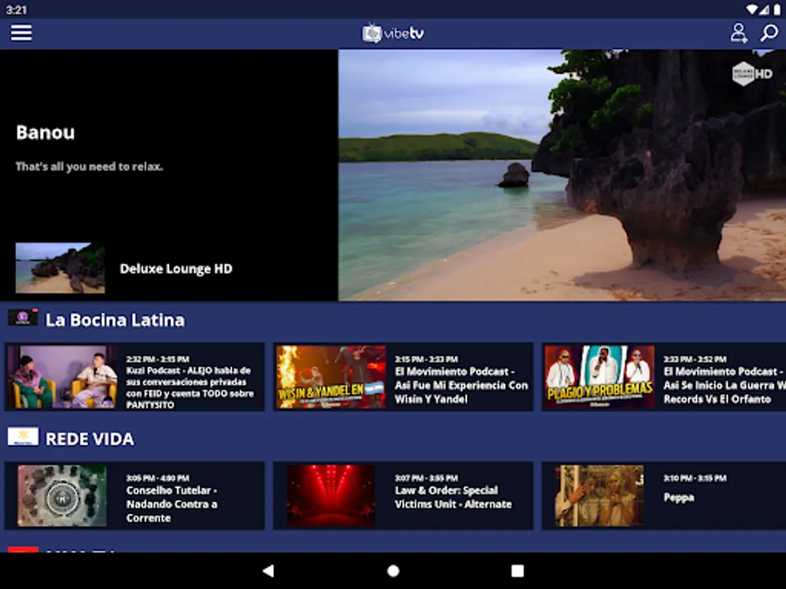This screenshot has height=589, width=786.
Task: Open search with magnifier icon
Action: click(769, 33)
